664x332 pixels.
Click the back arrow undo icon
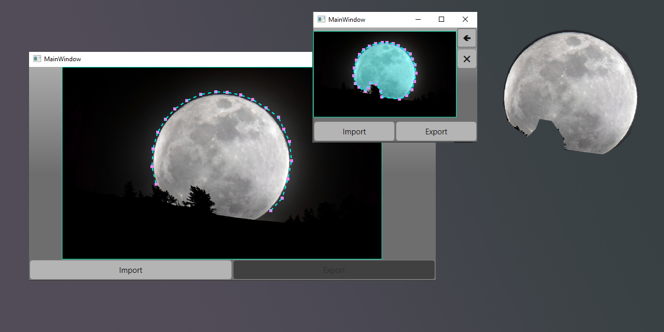(465, 37)
